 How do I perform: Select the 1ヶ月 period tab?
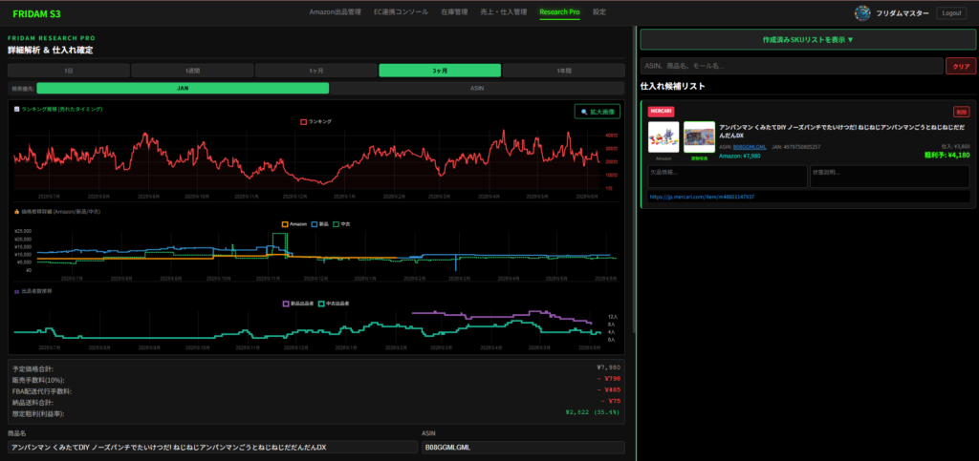[x=315, y=71]
